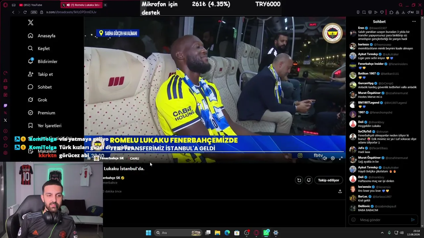Screen dimensions: 424x238
Task: Open the profile account icon
Action: pos(397,12)
